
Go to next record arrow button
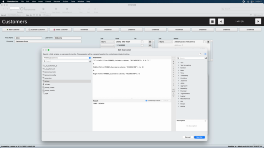point(258,21)
